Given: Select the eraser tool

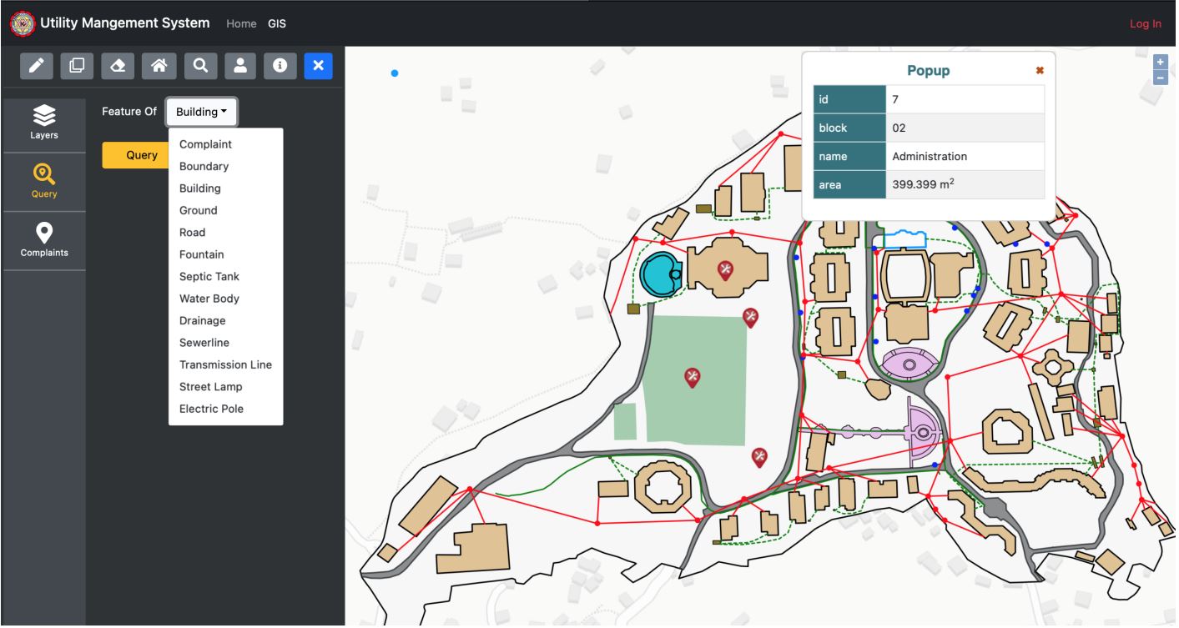Looking at the screenshot, I should (117, 67).
